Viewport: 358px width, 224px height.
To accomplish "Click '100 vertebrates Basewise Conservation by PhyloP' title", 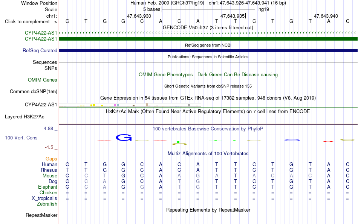I will pyautogui.click(x=208, y=129).
